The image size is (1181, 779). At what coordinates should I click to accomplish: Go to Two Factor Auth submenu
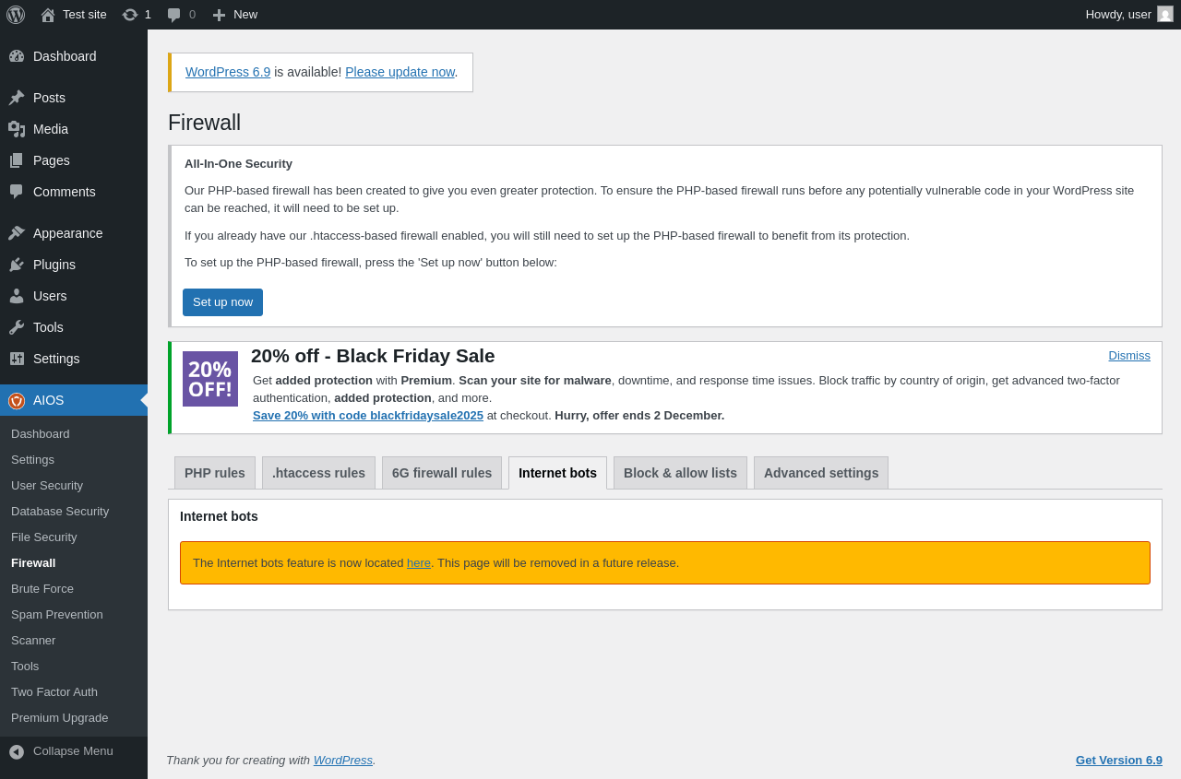74,692
